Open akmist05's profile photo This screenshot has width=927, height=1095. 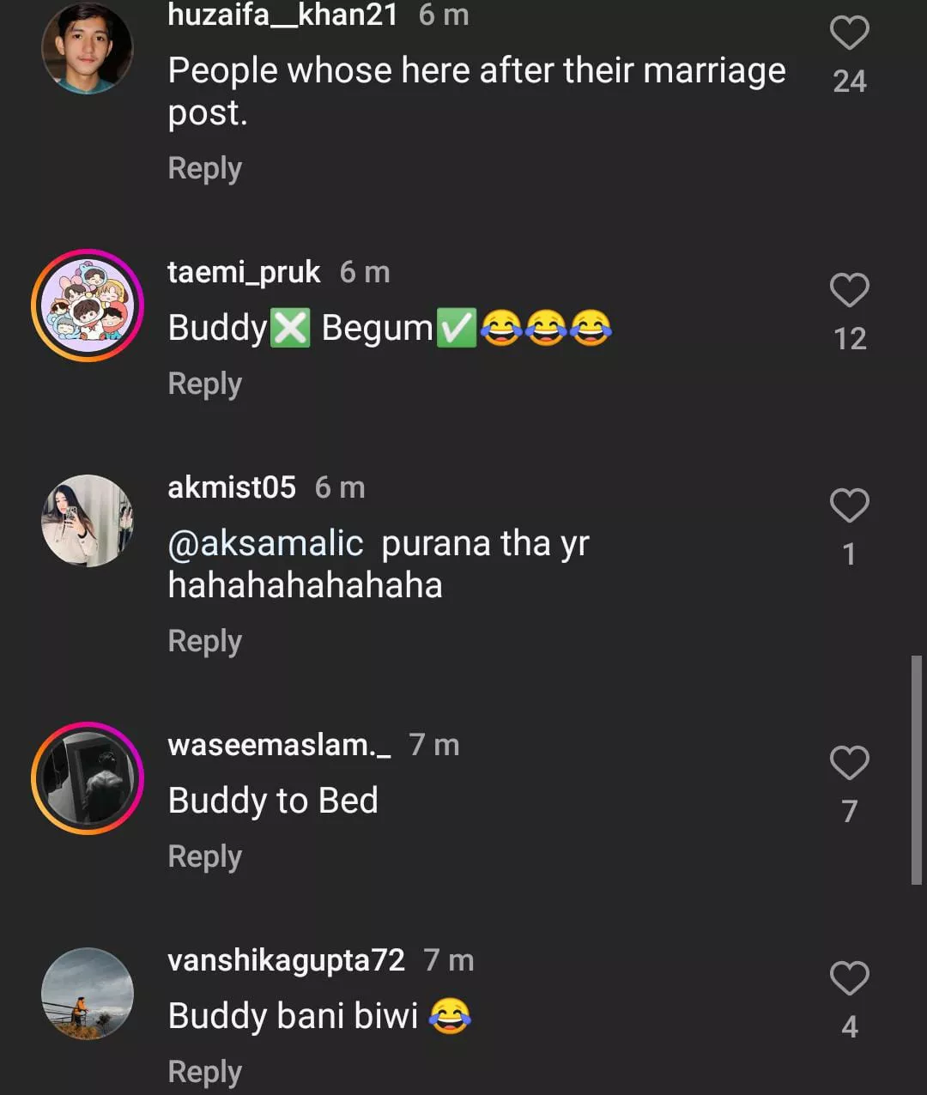pos(88,521)
